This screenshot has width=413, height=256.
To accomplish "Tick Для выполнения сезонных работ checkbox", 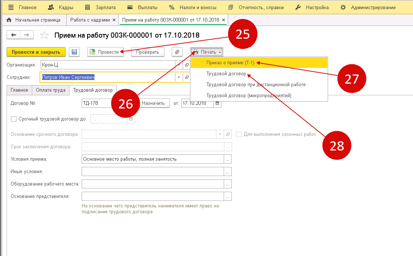I will 239,134.
